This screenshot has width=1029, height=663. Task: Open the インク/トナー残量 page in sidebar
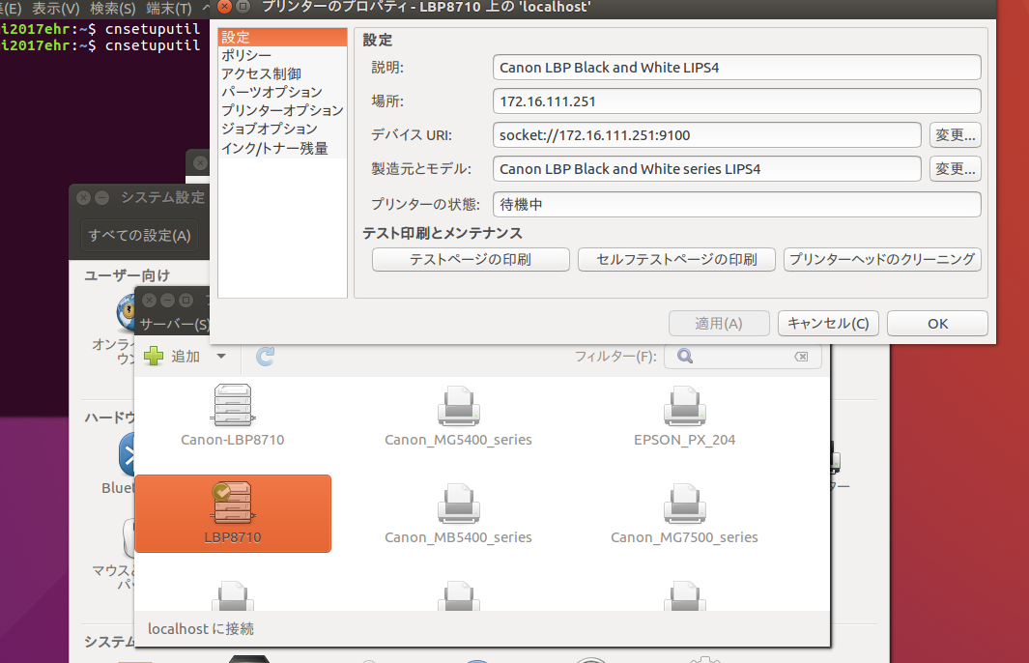282,149
